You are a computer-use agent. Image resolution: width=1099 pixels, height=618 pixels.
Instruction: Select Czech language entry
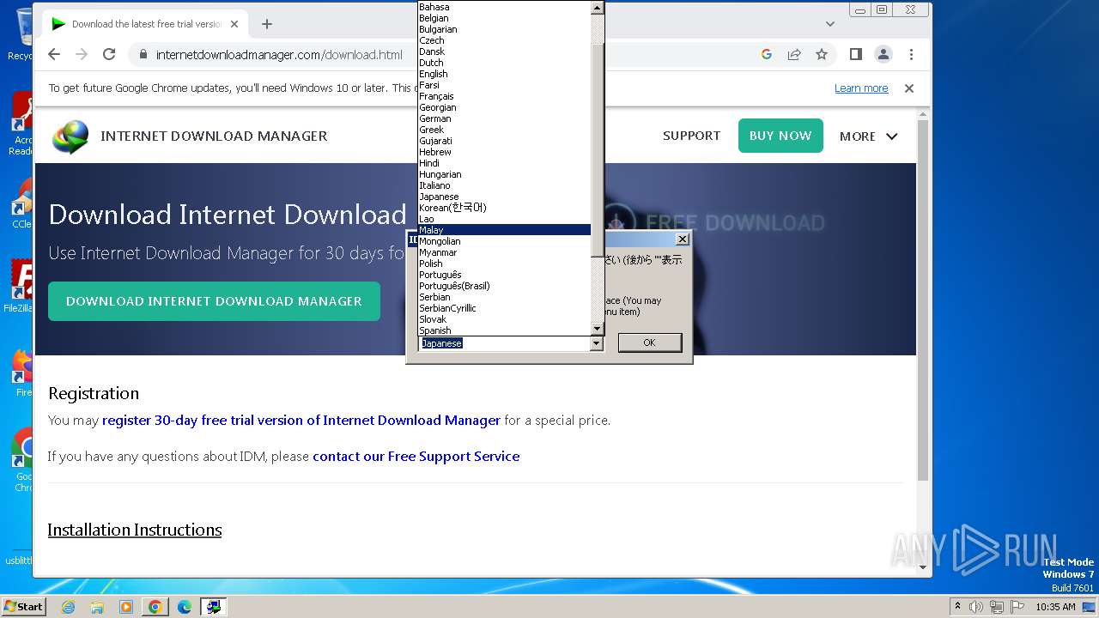point(505,40)
